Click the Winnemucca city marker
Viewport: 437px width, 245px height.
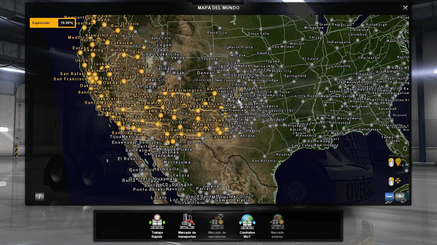(124, 54)
